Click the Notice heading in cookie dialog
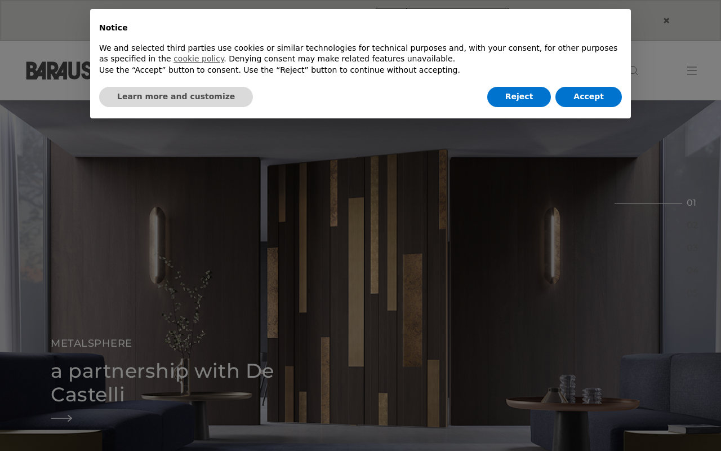 (113, 28)
